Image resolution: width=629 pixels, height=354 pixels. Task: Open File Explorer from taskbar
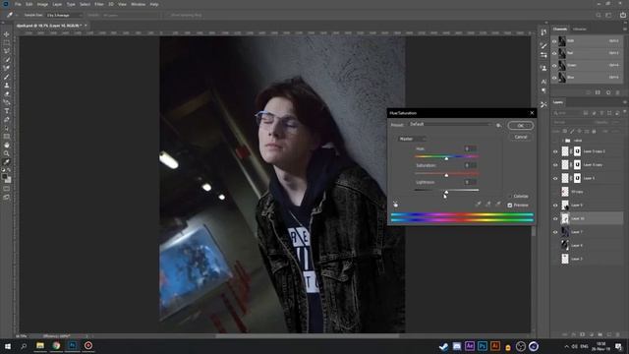(40, 345)
